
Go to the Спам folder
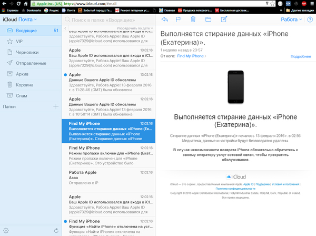pos(23,95)
